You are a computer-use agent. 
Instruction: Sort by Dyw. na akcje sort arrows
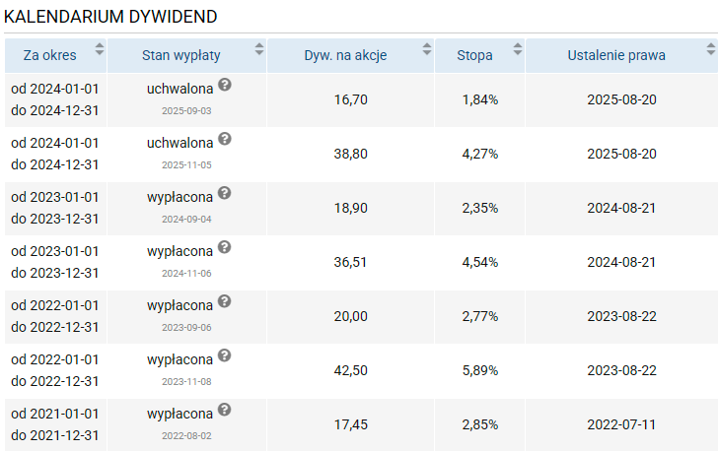[x=427, y=49]
